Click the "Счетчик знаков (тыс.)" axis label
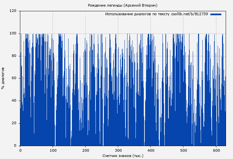The image size is (233, 159). [123, 155]
